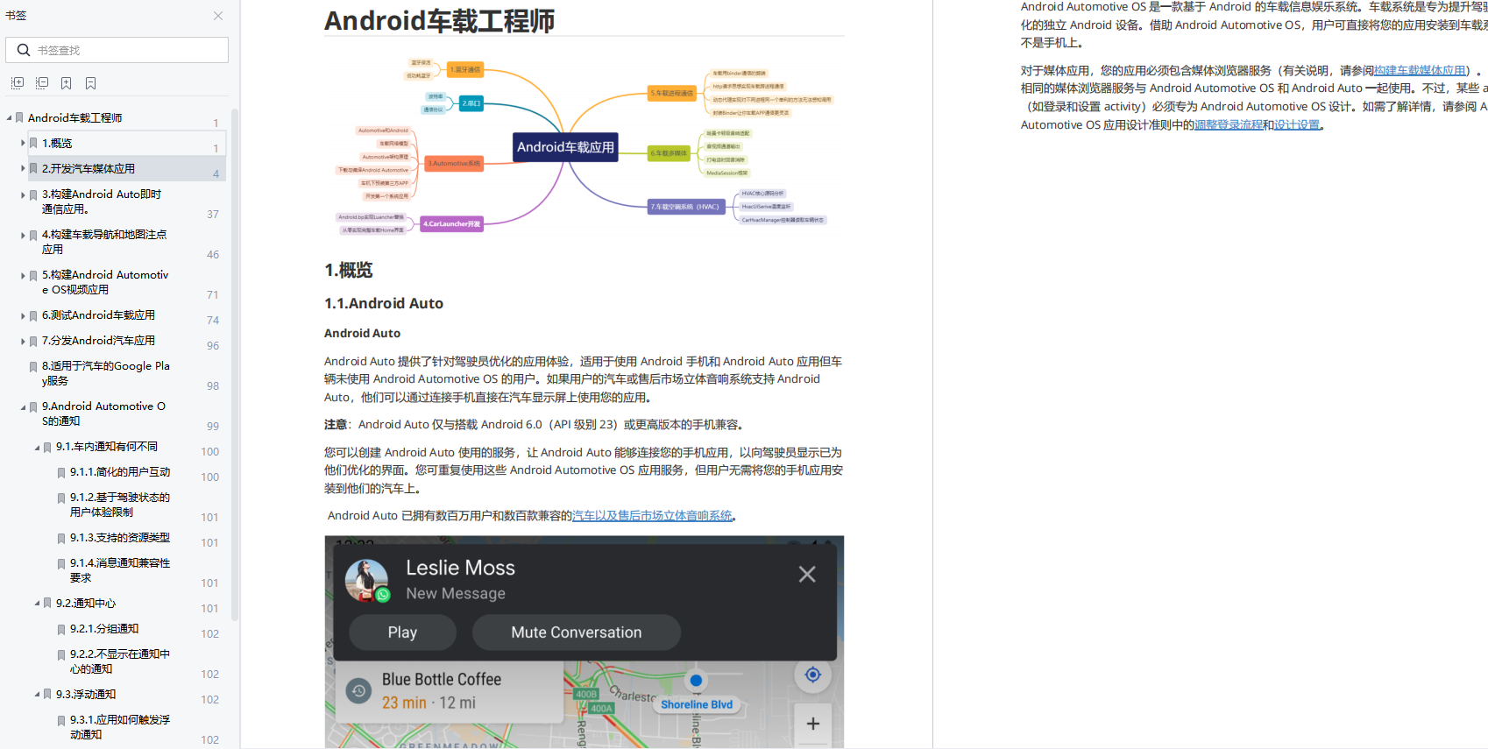
Task: Expand 6.测试Android车载应用 bookmark node
Action: (23, 315)
